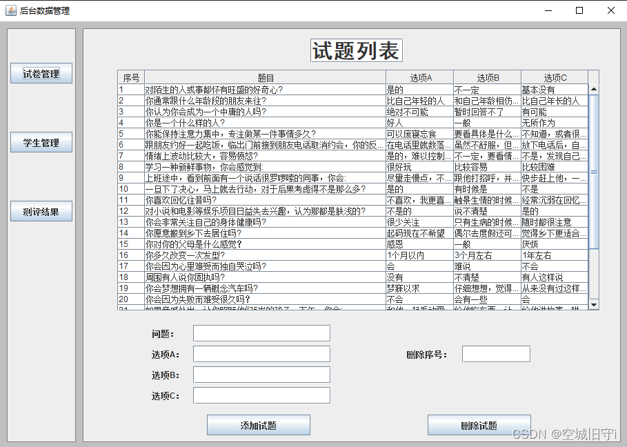Click the 删除试题 button

[x=479, y=424]
